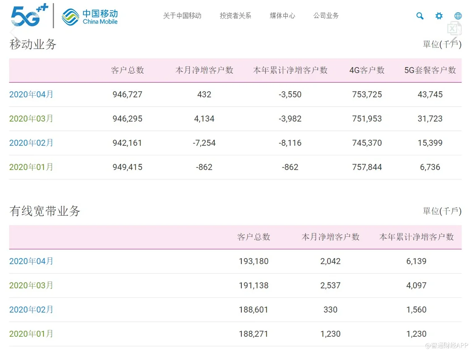The width and height of the screenshot is (472, 353).
Task: Click the search magnifier icon
Action: click(420, 16)
